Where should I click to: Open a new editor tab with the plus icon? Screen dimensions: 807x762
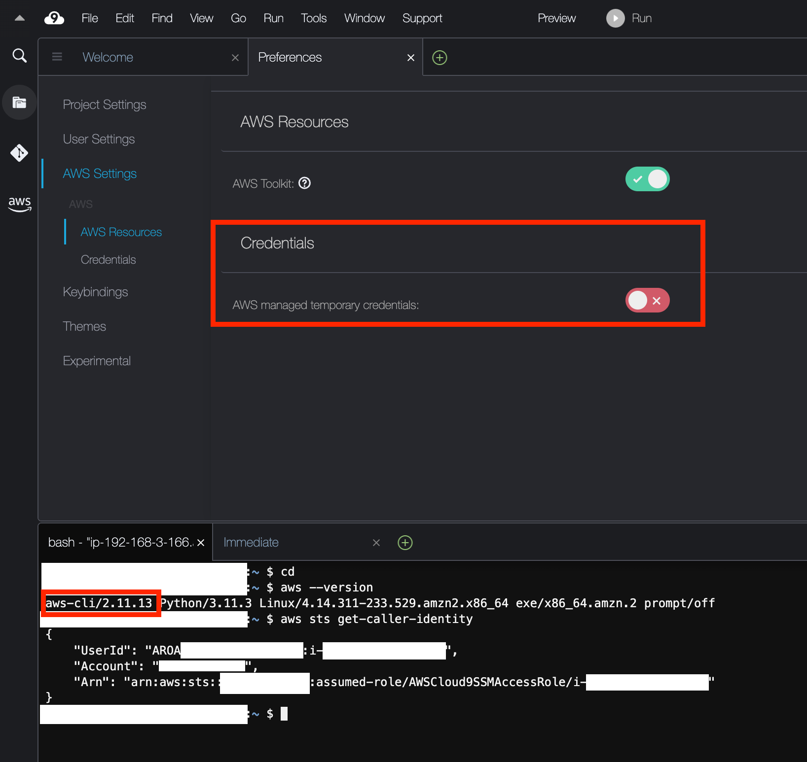(439, 57)
